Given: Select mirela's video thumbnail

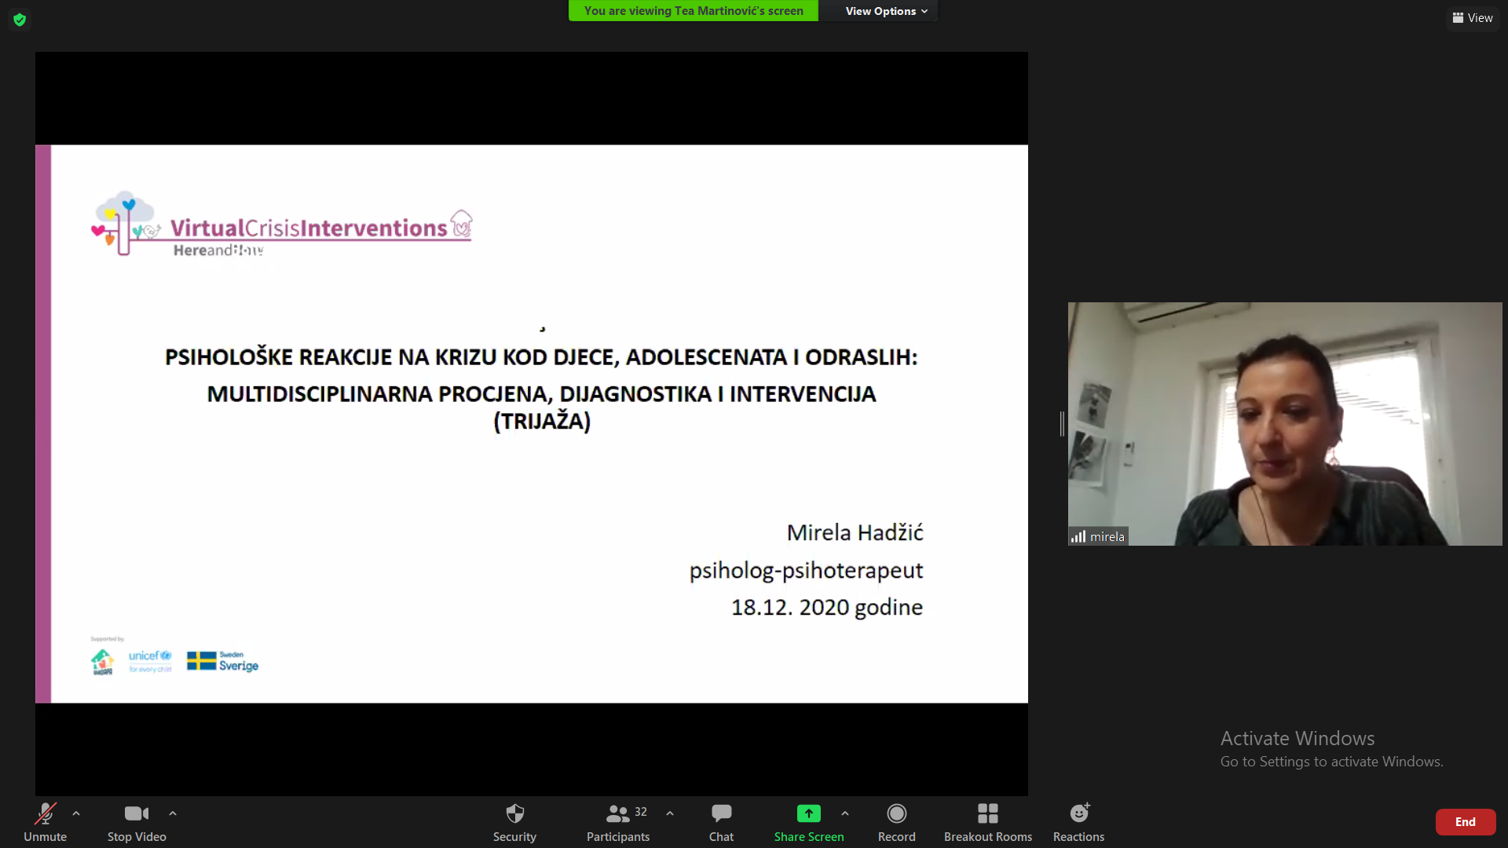Looking at the screenshot, I should [1284, 424].
